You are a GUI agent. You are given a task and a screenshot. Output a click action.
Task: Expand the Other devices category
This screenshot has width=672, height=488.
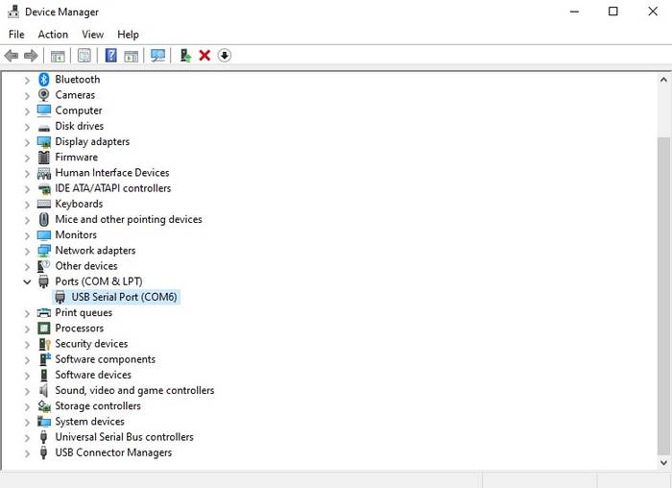pyautogui.click(x=27, y=267)
